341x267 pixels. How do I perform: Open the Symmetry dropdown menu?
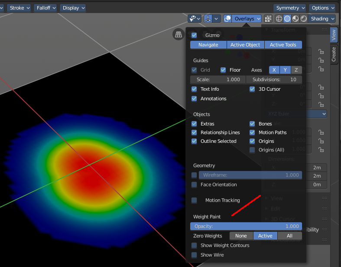coord(290,8)
